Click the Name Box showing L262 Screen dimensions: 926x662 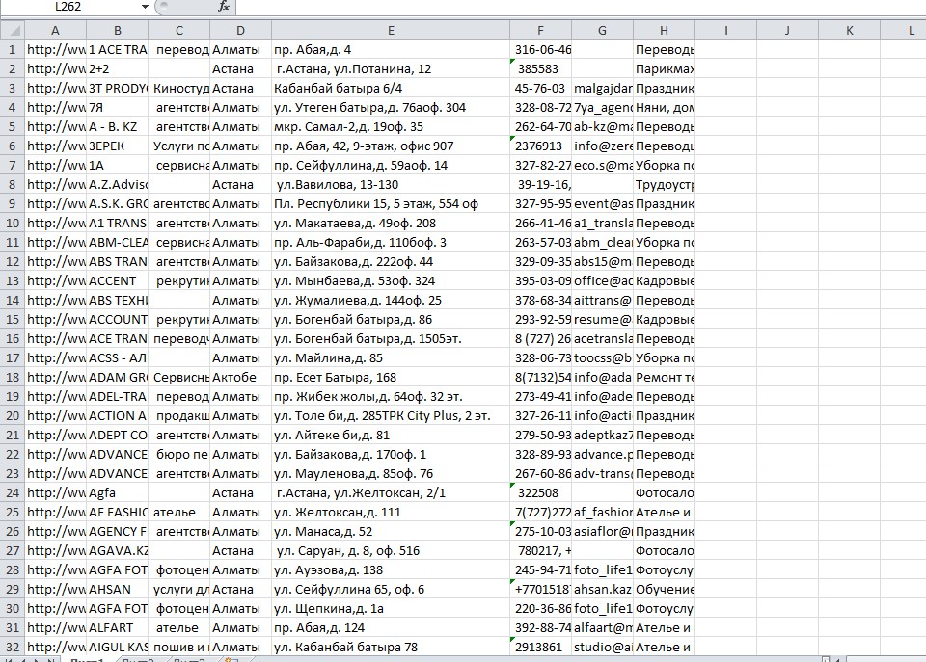(68, 7)
